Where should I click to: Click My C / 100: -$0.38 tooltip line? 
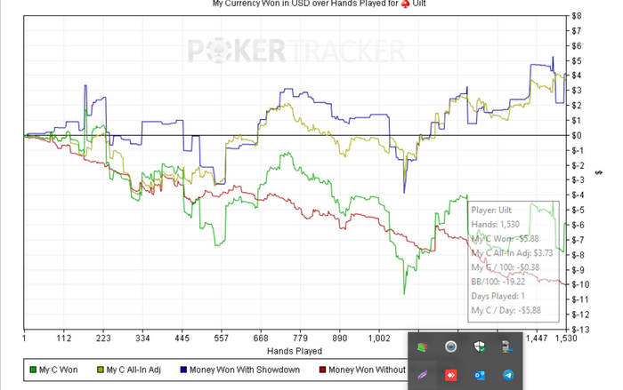click(x=506, y=267)
